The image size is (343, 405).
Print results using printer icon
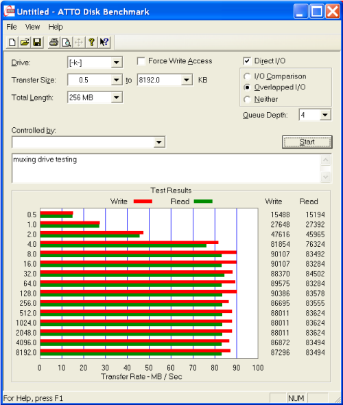(x=54, y=43)
